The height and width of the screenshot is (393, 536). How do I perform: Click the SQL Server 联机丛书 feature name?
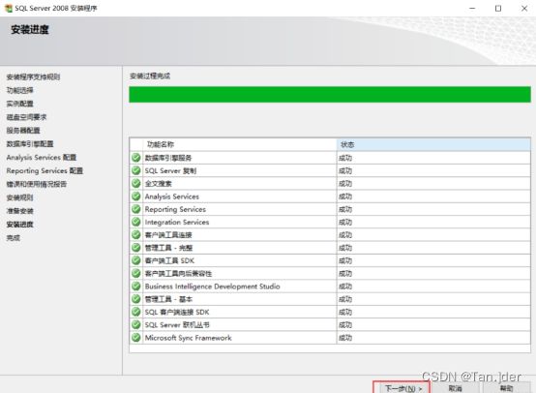[177, 324]
